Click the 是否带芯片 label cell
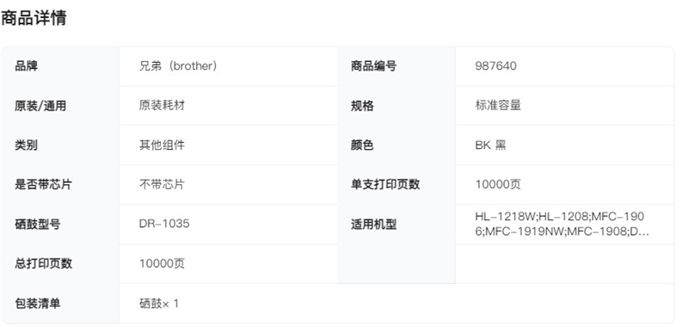The width and height of the screenshot is (688, 327). [x=60, y=185]
